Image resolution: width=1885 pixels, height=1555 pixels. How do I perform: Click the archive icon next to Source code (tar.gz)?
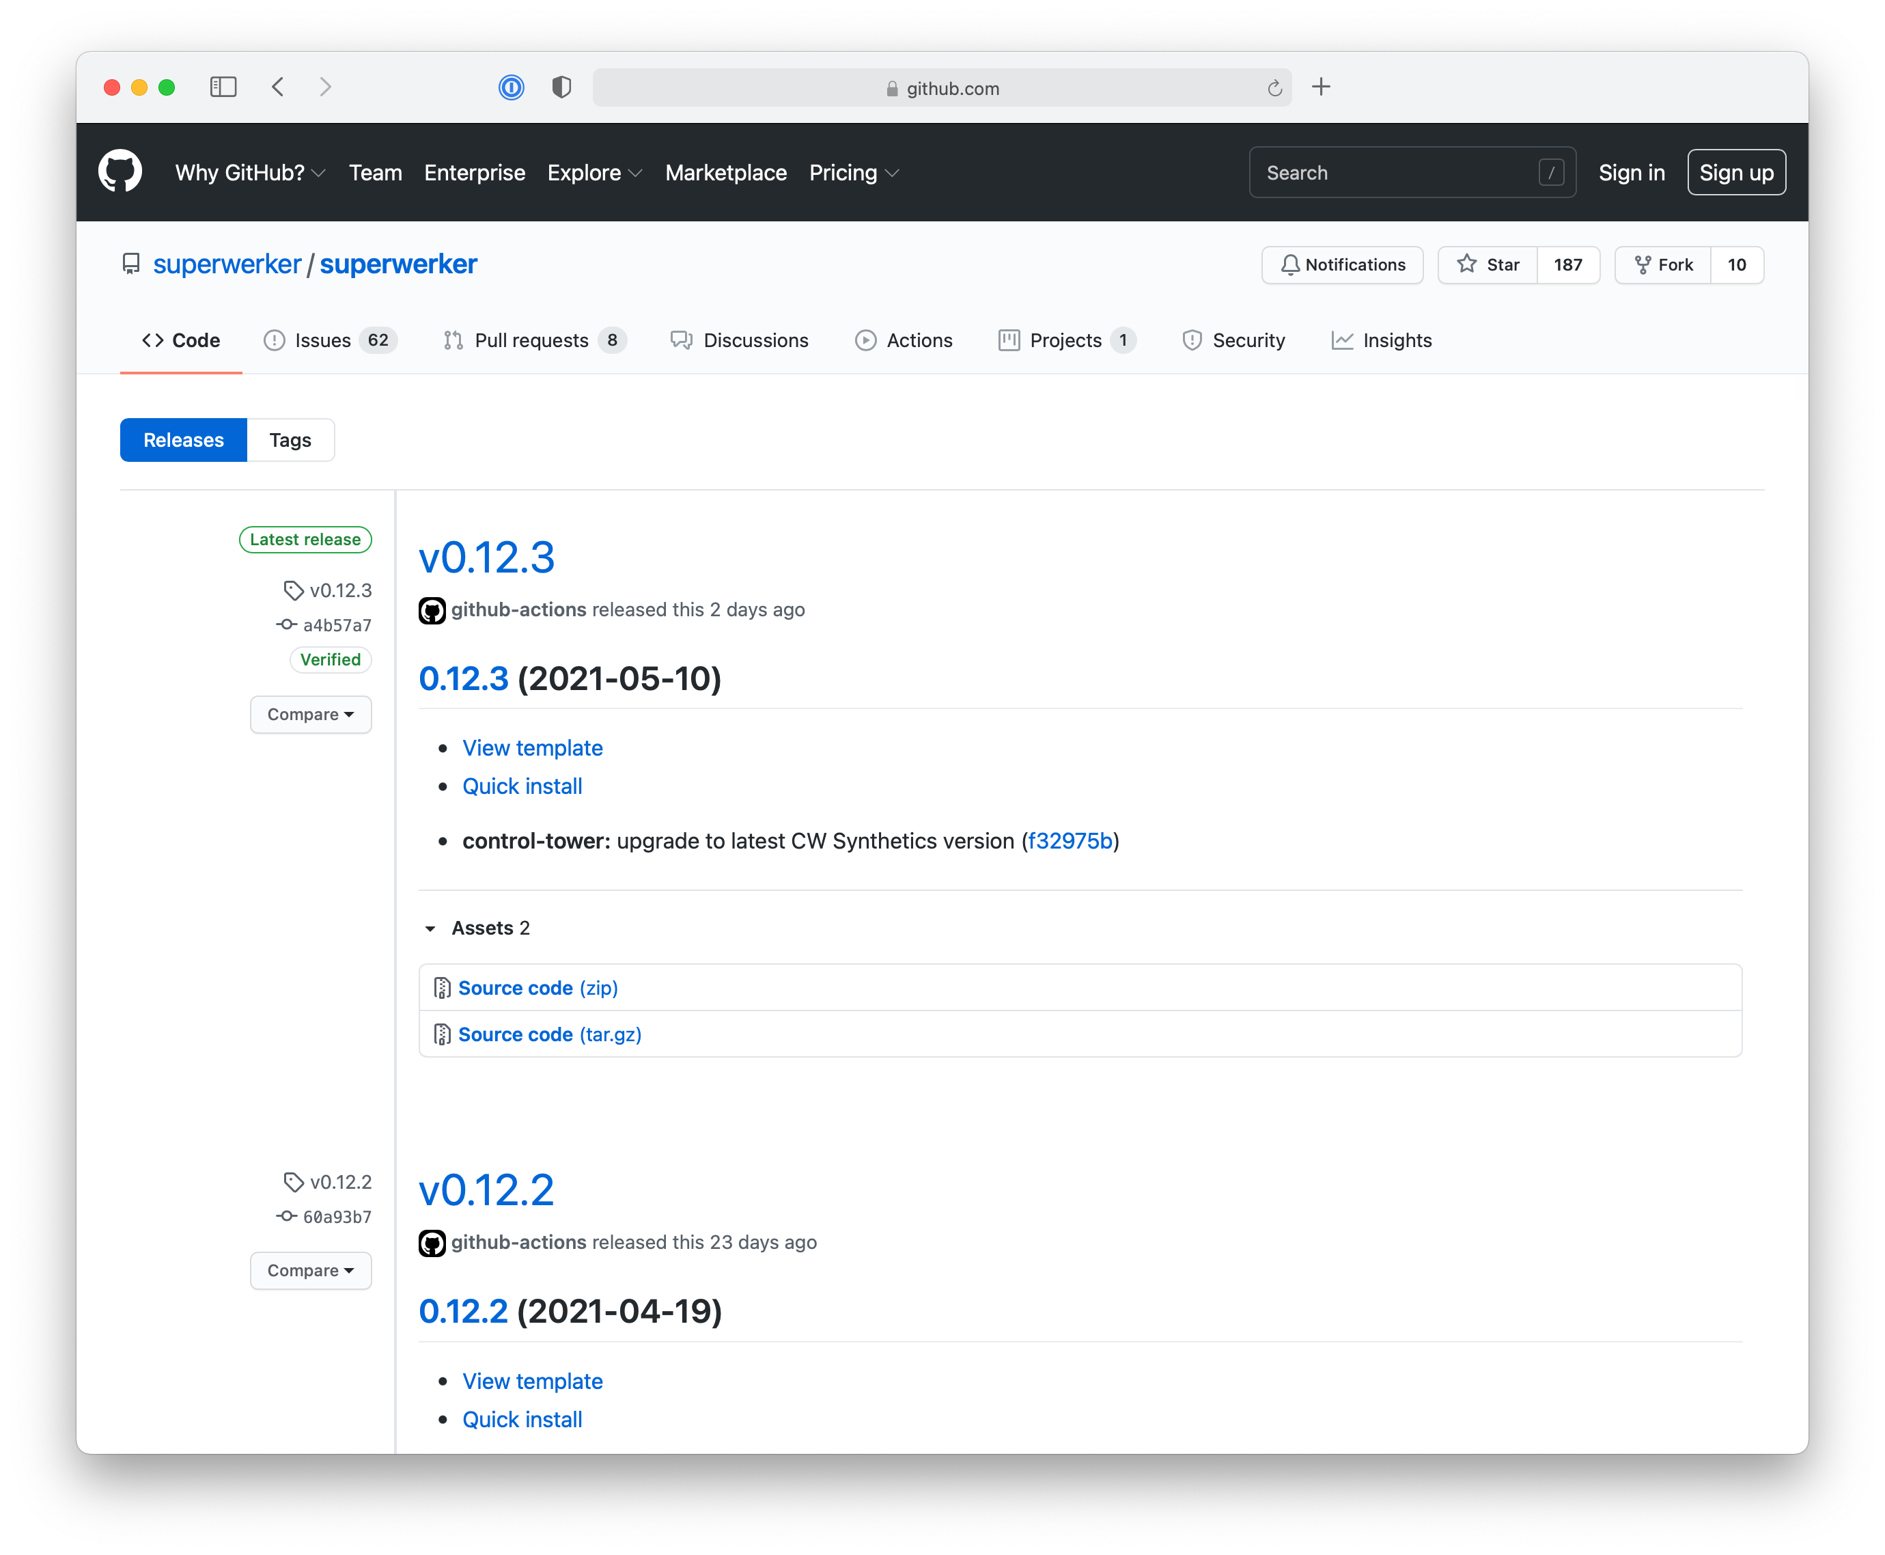443,1034
